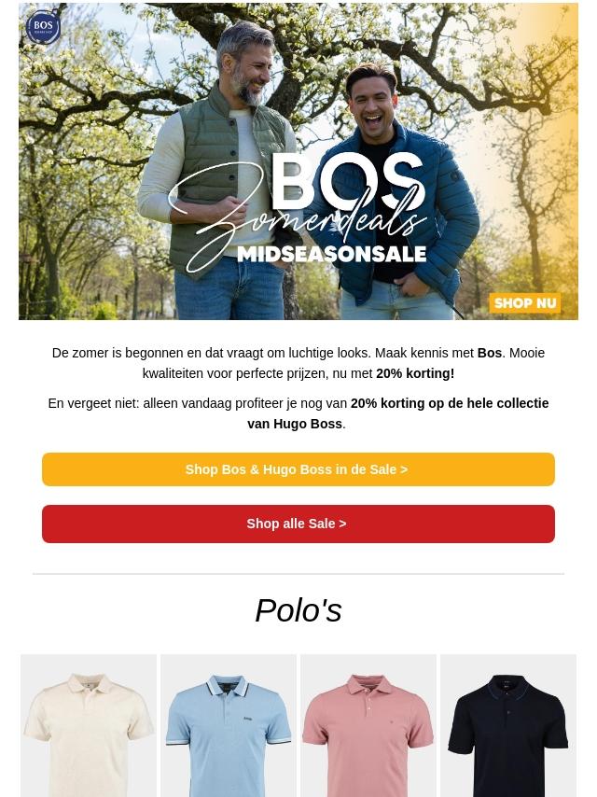The width and height of the screenshot is (597, 797).
Task: Select the beige polo shirt thumbnail
Action: pos(89,725)
